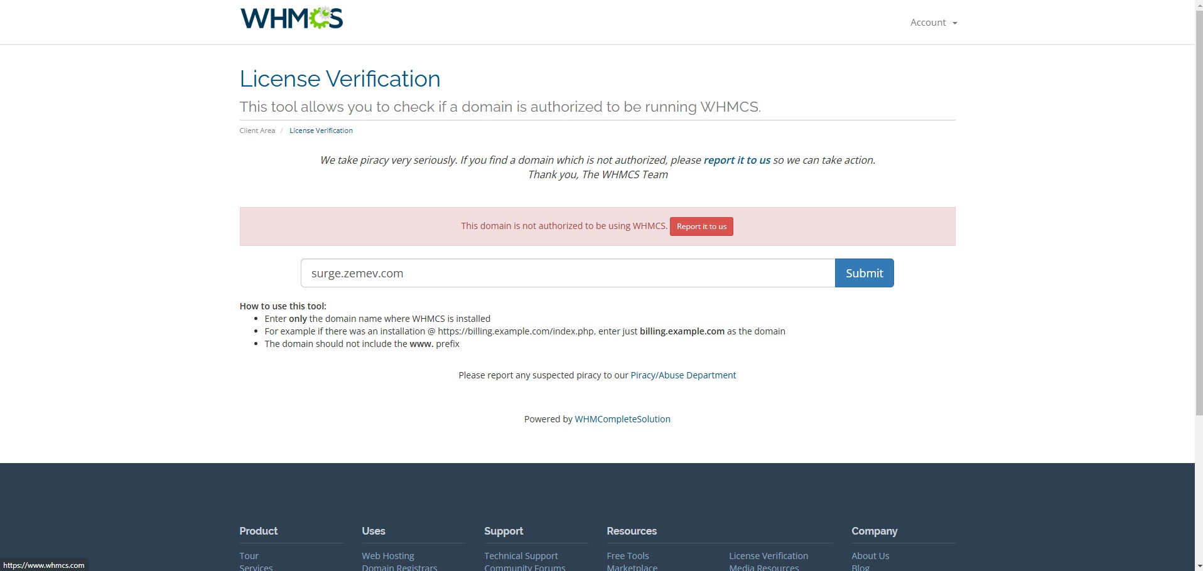Click the page heading 'License Verification'
1203x571 pixels.
pos(340,79)
